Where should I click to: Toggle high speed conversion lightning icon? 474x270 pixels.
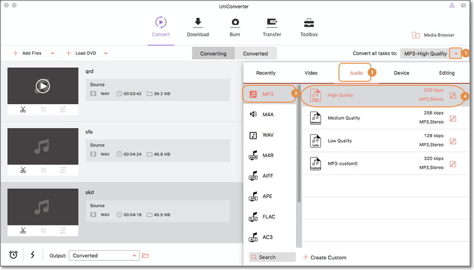point(33,254)
